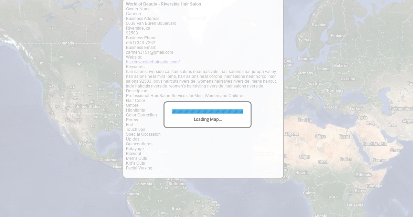
Task: Select the 'Kid's Cuts' service line
Action: coord(135,163)
